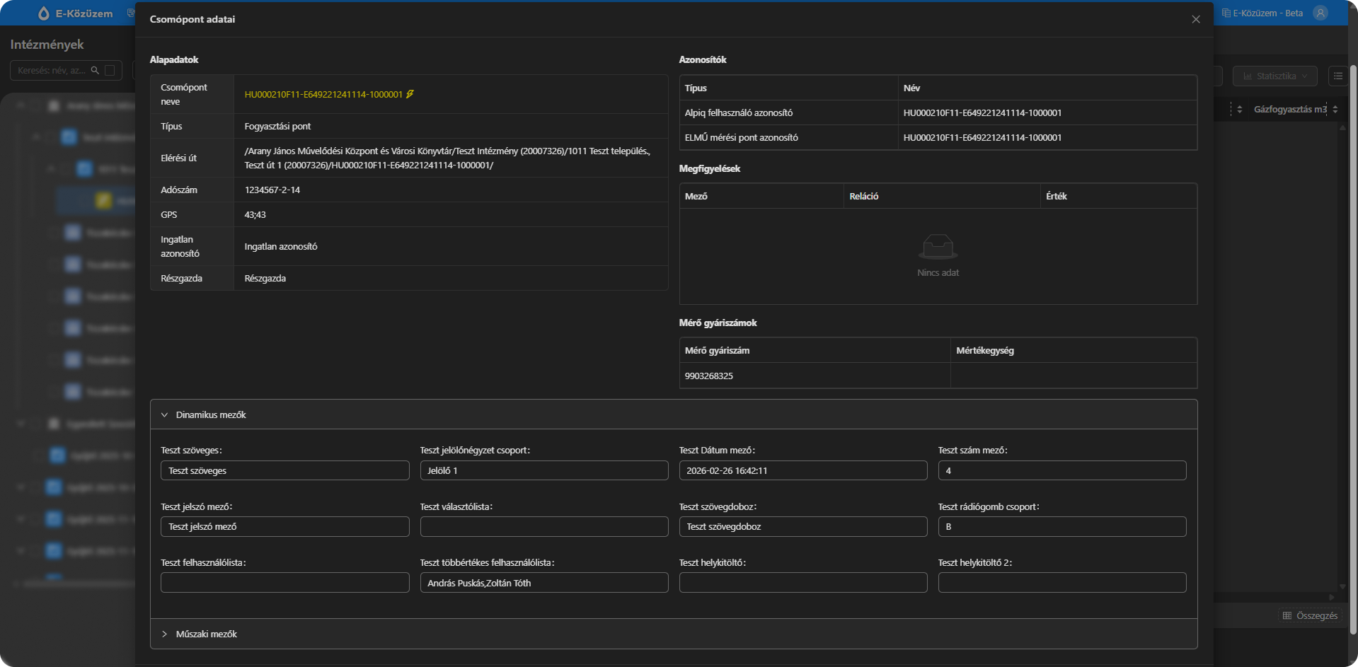
Task: Click the Gázfogyasztás m3 column sort arrows
Action: 1335,110
